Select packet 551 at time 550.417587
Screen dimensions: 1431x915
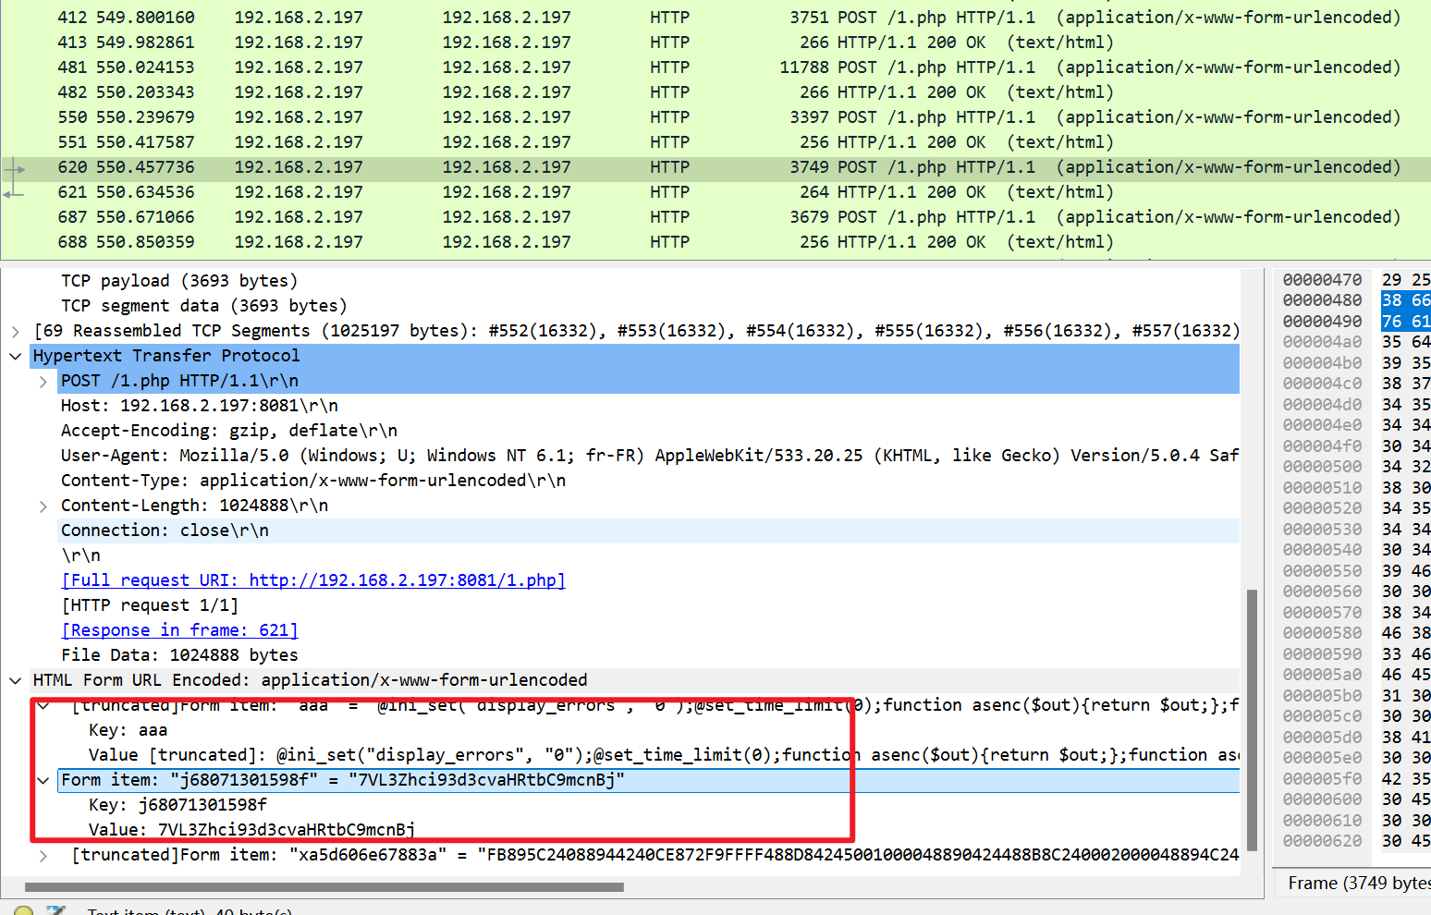click(715, 142)
